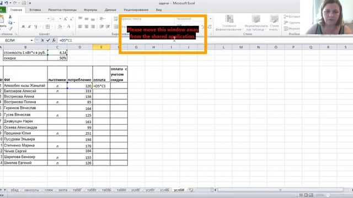Click Вставить cells button in Ячейки group

pyautogui.click(x=292, y=16)
